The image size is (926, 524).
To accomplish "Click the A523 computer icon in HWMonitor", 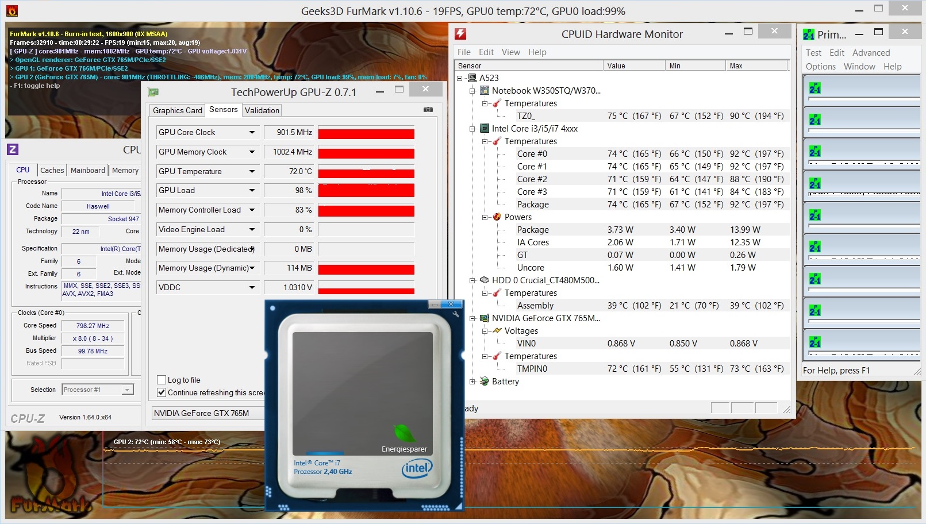I will [x=472, y=78].
